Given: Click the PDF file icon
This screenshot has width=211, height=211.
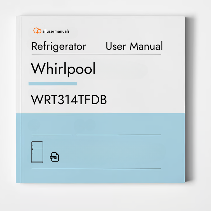Looking at the screenshot, I should coord(54,157).
